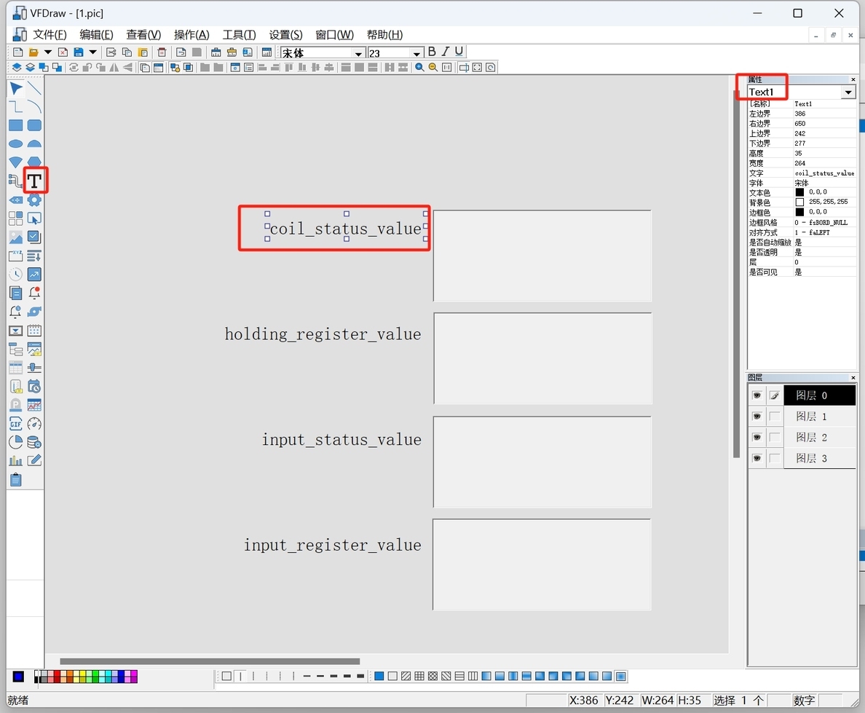Select the straight line drawing tool
865x713 pixels.
point(34,88)
